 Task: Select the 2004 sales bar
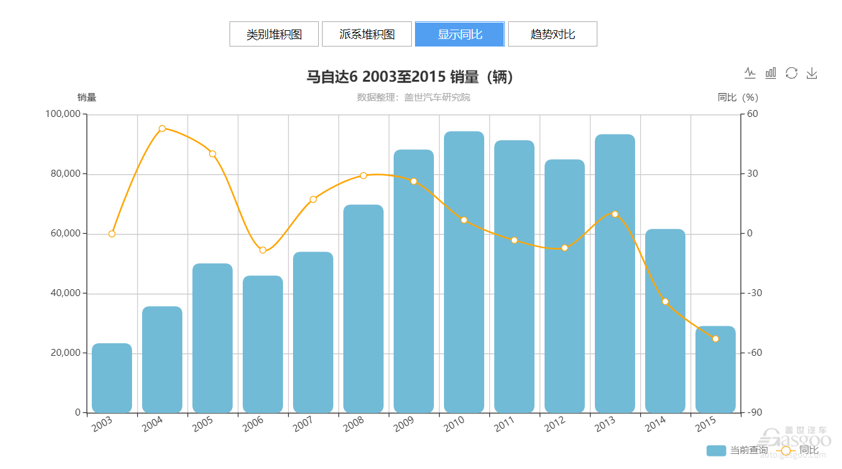point(162,360)
